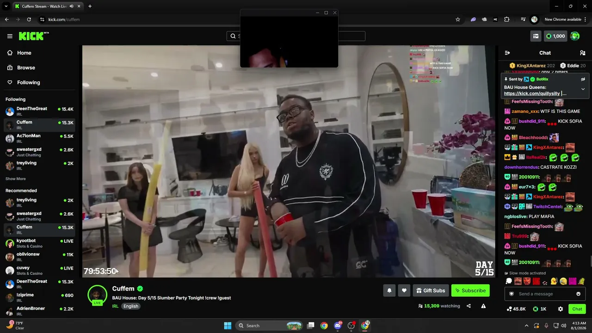This screenshot has width=592, height=333.
Task: Click the Windows taskbar Search box
Action: click(270, 326)
